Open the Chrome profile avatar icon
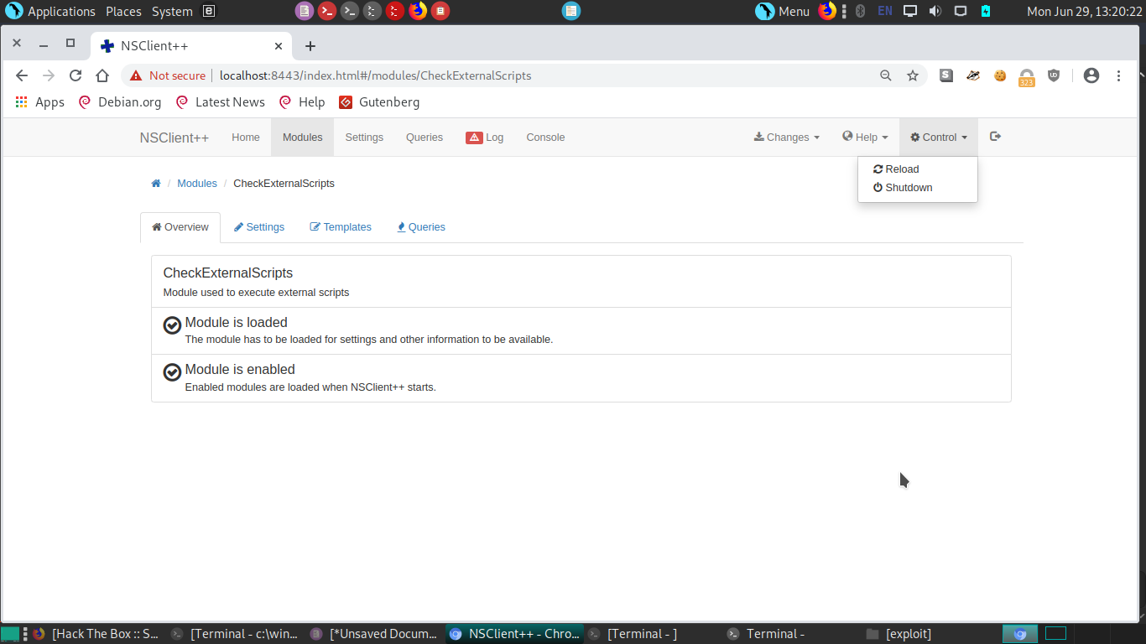Screen dimensions: 1146x644 (x=1091, y=75)
